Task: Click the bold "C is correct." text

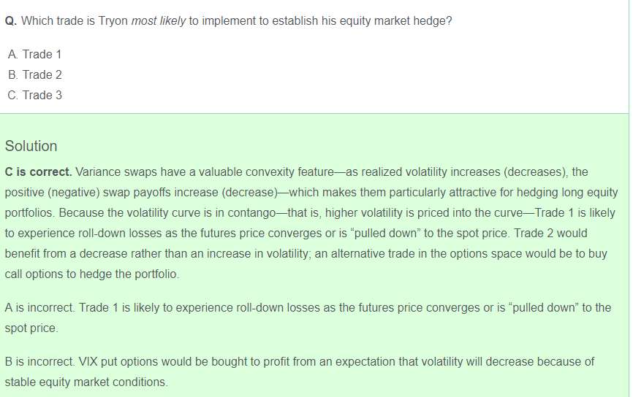Action: tap(38, 172)
